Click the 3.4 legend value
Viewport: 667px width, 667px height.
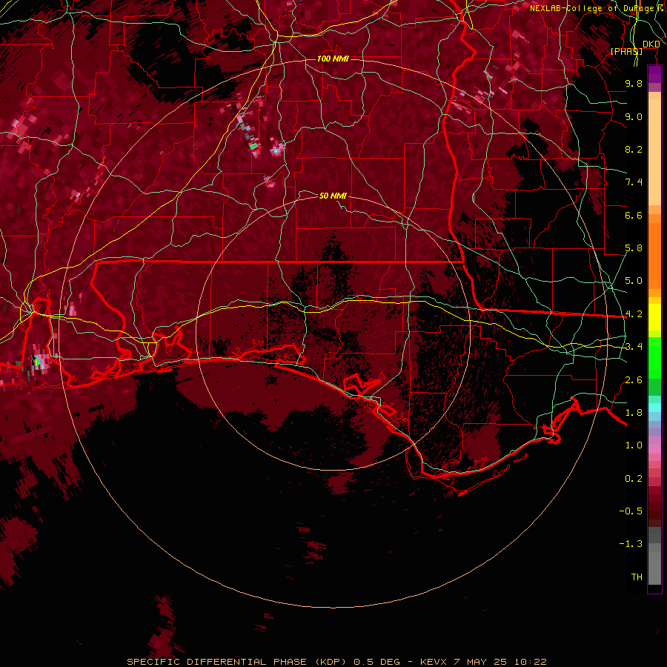point(634,347)
